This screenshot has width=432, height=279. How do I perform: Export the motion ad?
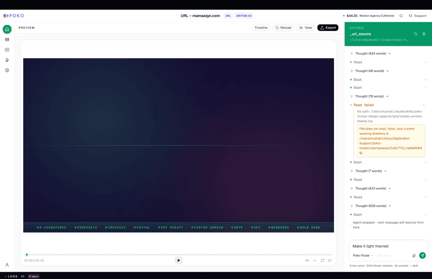[328, 28]
